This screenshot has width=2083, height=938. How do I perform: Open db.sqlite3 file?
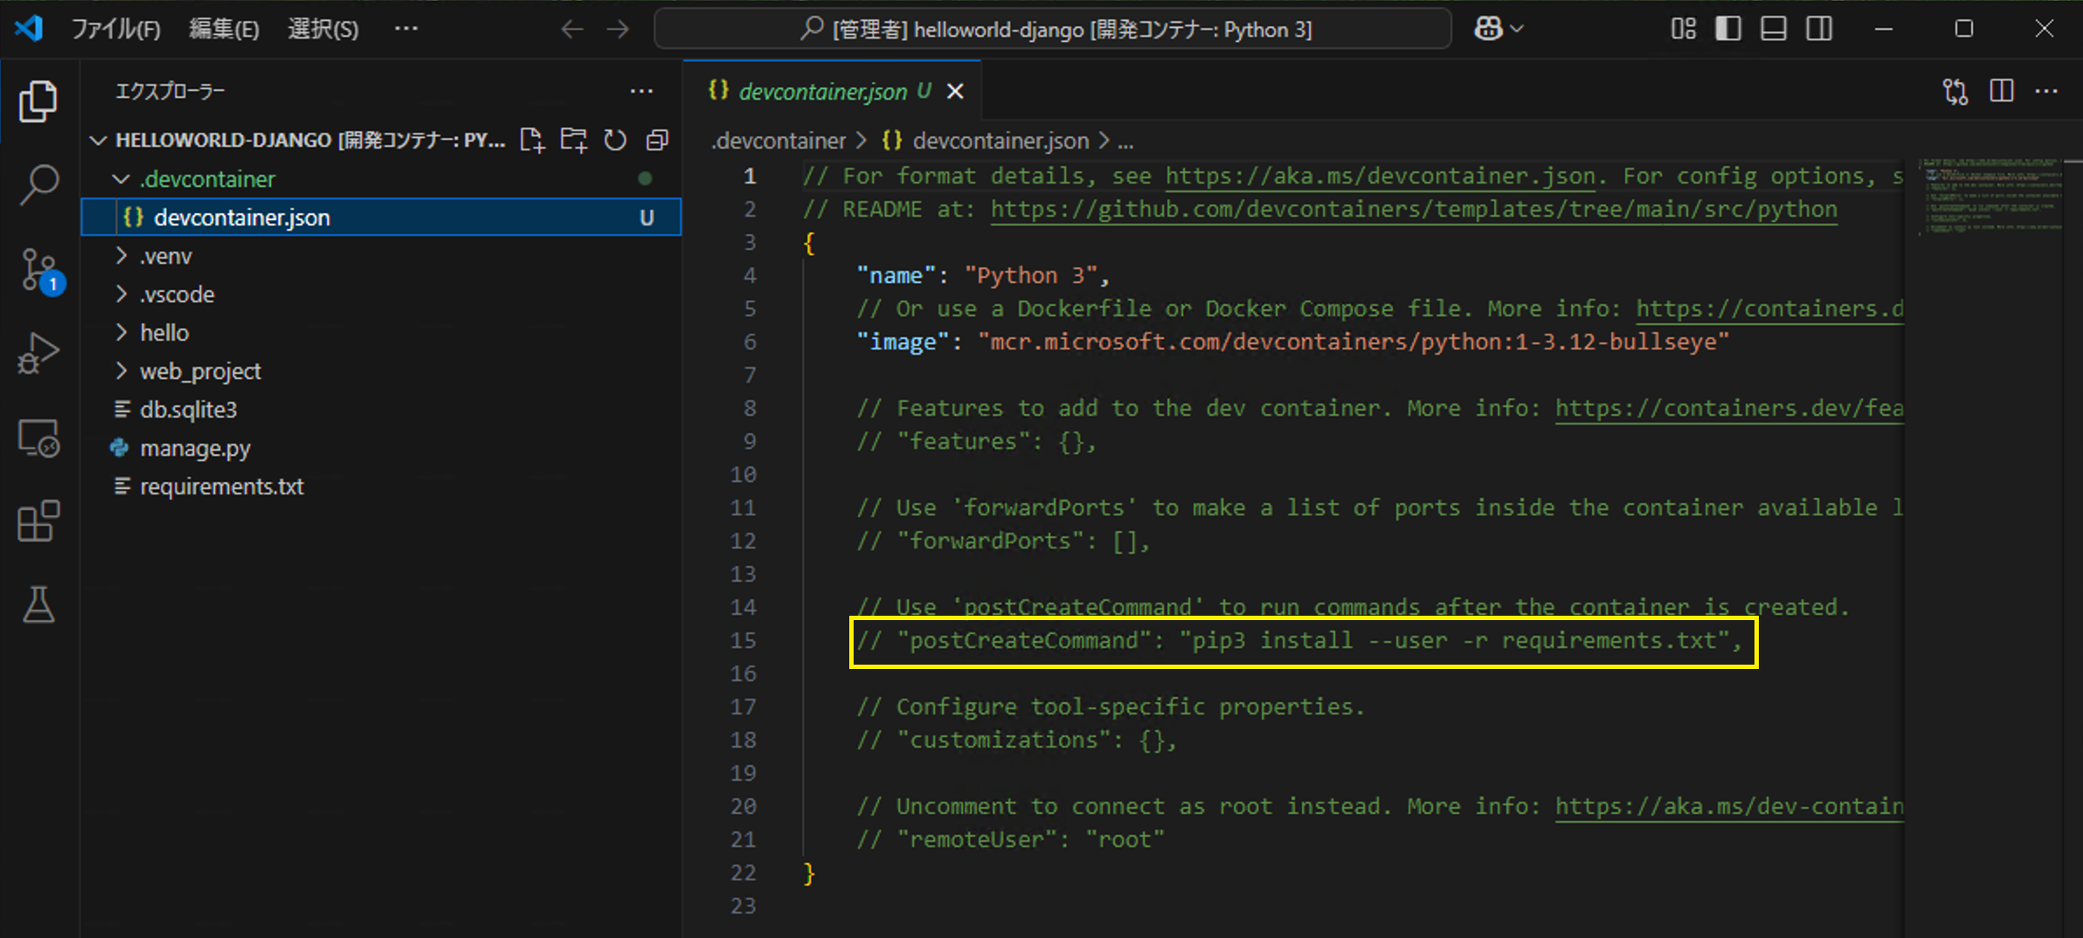coord(188,410)
